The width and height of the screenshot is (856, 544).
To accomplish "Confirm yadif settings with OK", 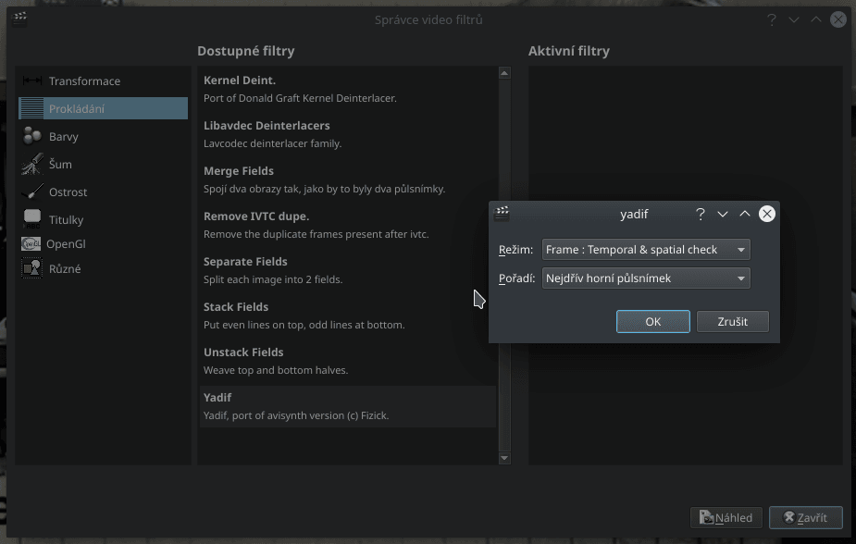I will tap(652, 321).
